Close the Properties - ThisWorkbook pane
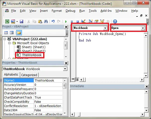Screen dimensions: 151x119 pyautogui.click(x=66, y=63)
